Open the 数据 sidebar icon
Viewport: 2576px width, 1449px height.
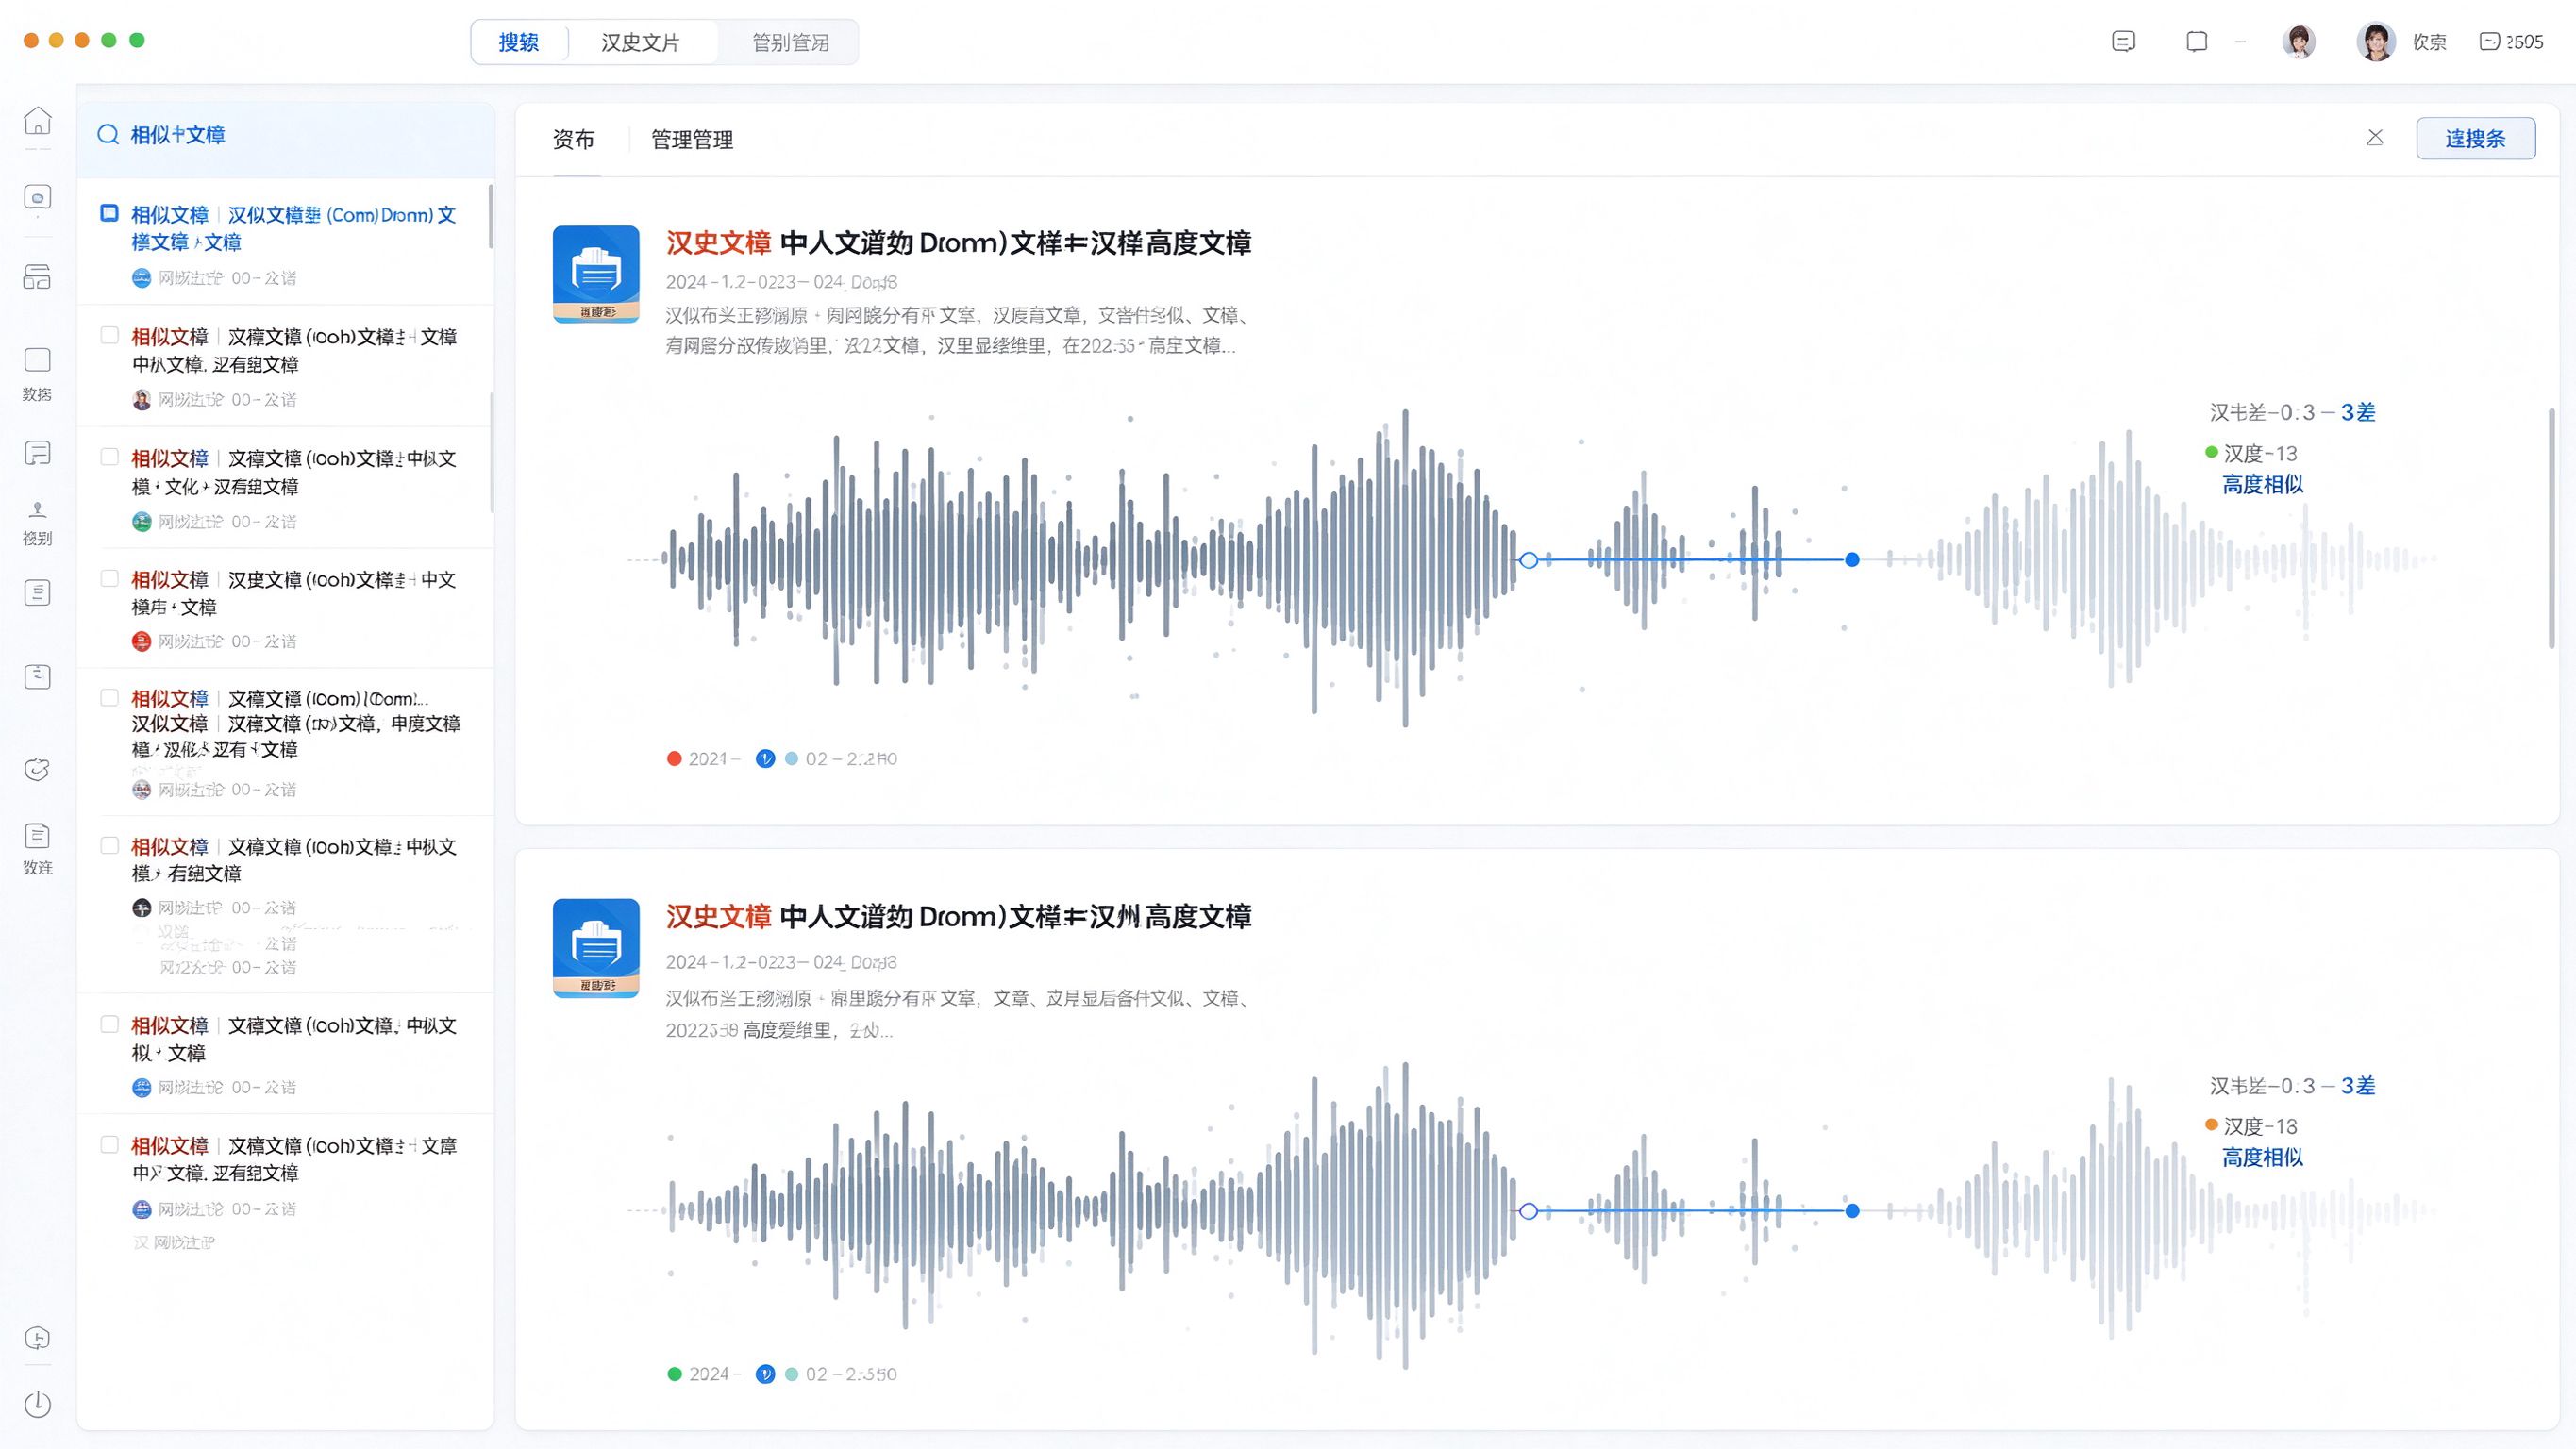pos(37,360)
